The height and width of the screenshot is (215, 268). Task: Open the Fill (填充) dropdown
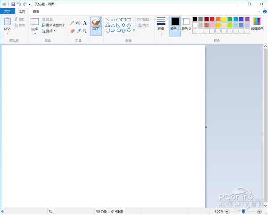(145, 25)
